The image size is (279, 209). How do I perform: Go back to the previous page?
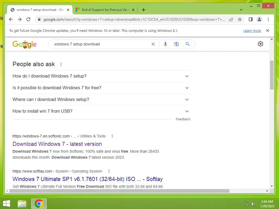(11, 19)
